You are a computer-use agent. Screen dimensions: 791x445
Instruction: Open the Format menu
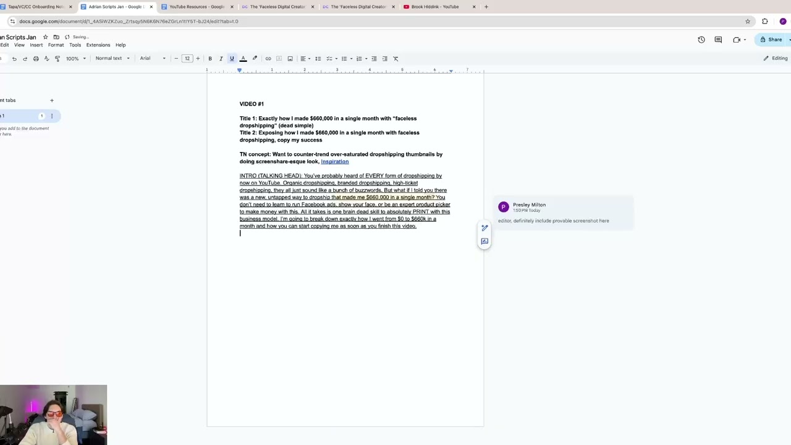tap(56, 45)
